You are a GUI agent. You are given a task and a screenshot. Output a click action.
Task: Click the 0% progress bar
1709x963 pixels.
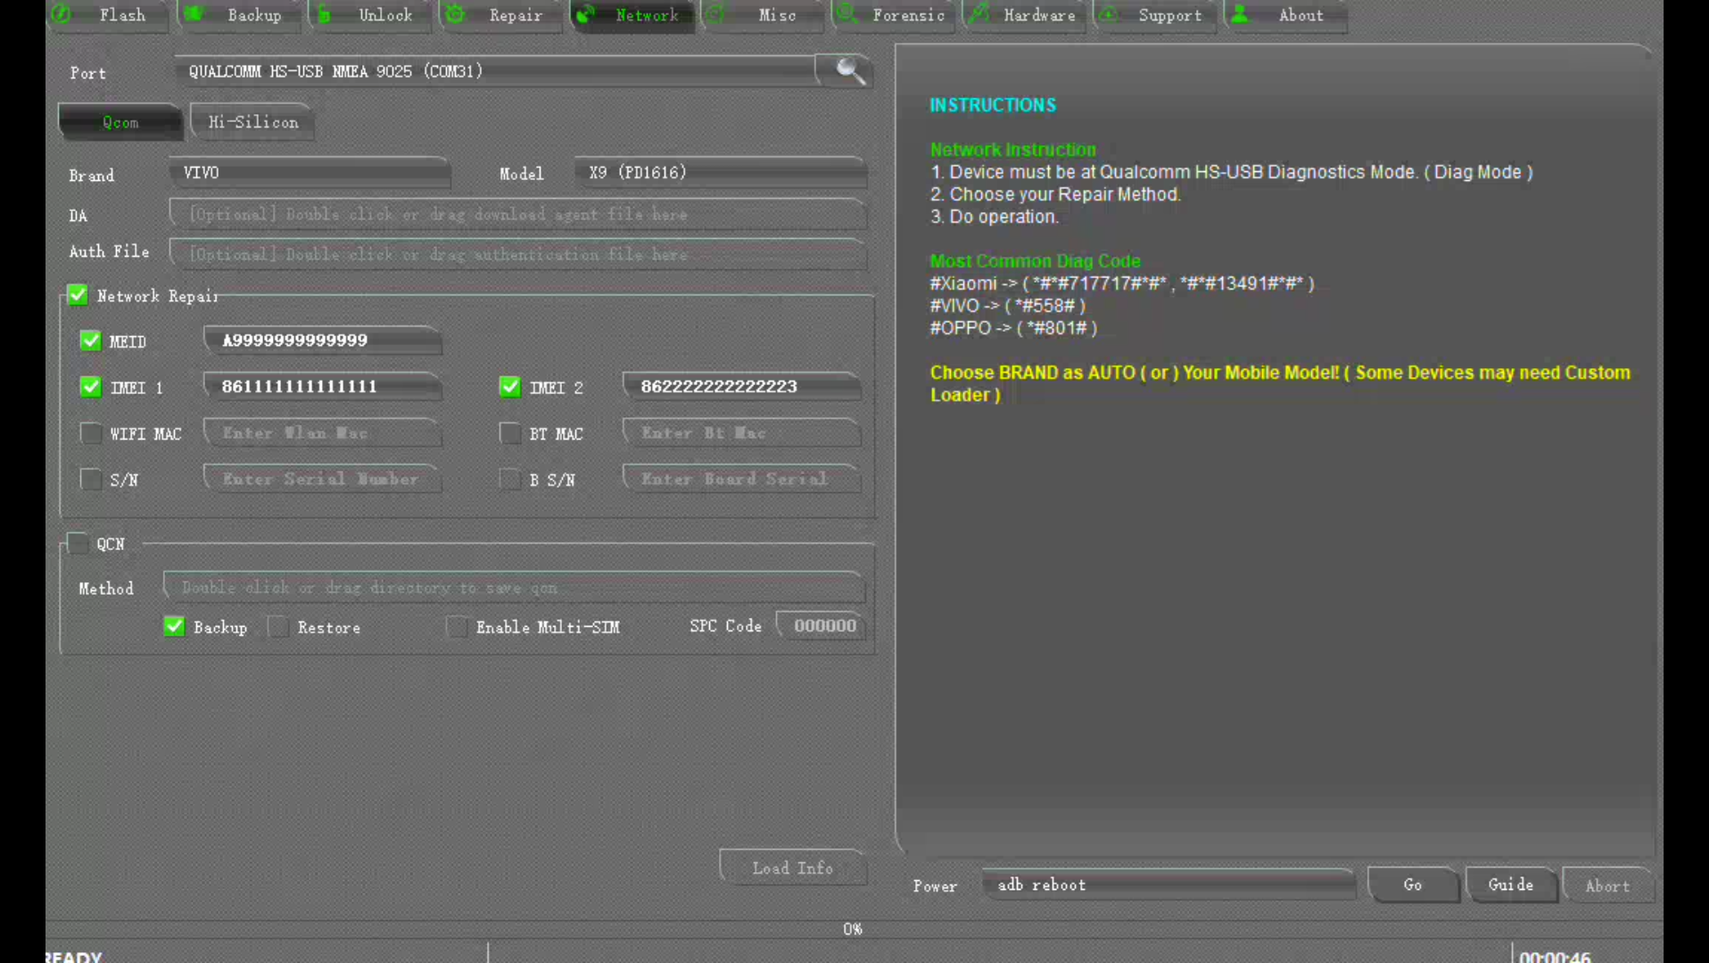click(853, 929)
